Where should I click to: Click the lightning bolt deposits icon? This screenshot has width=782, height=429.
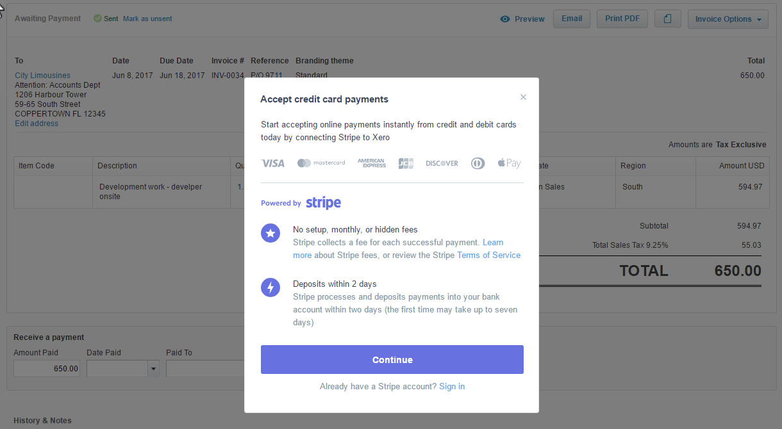[270, 287]
